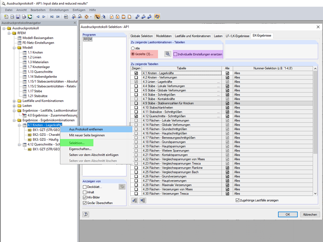Click the highlighted globe icon ending the toolbar
The image size is (323, 242).
click(157, 17)
